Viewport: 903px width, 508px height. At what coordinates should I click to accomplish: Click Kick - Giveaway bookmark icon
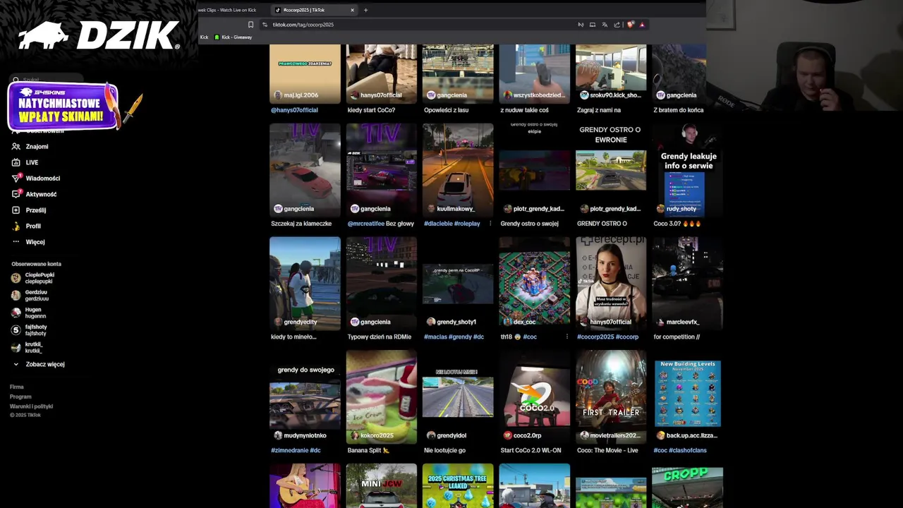pyautogui.click(x=217, y=37)
